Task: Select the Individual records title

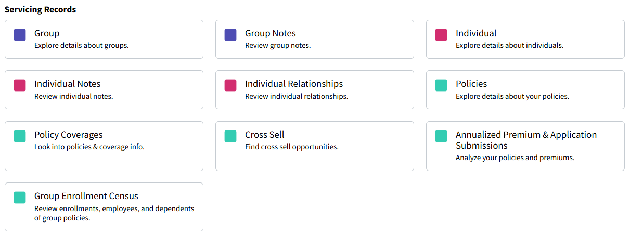Action: click(476, 33)
